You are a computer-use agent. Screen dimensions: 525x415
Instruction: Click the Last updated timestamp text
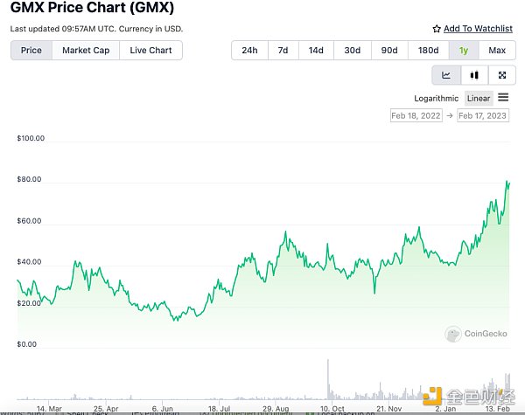coord(96,29)
